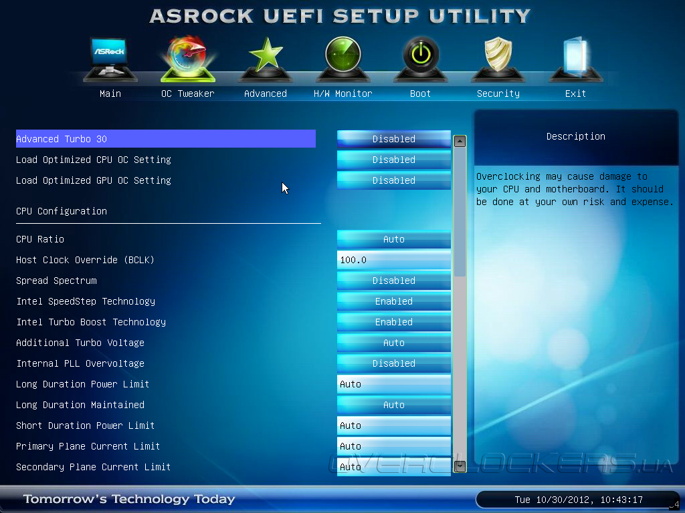Select the CPU Ratio label
This screenshot has width=685, height=513.
click(x=40, y=239)
